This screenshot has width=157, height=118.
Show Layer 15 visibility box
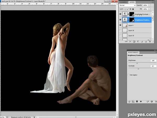[120, 35]
